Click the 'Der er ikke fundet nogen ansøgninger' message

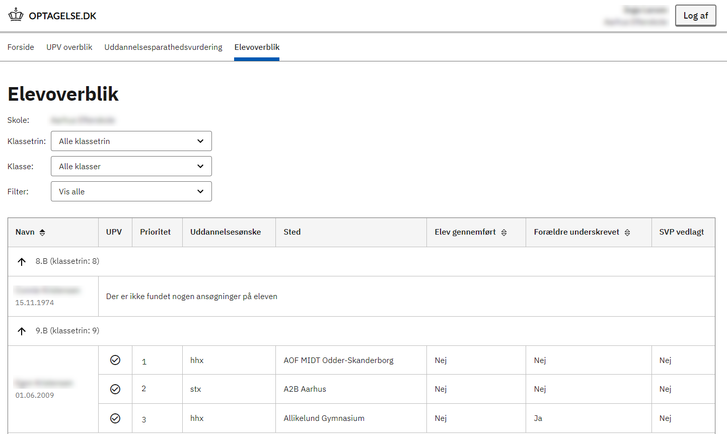coord(192,297)
